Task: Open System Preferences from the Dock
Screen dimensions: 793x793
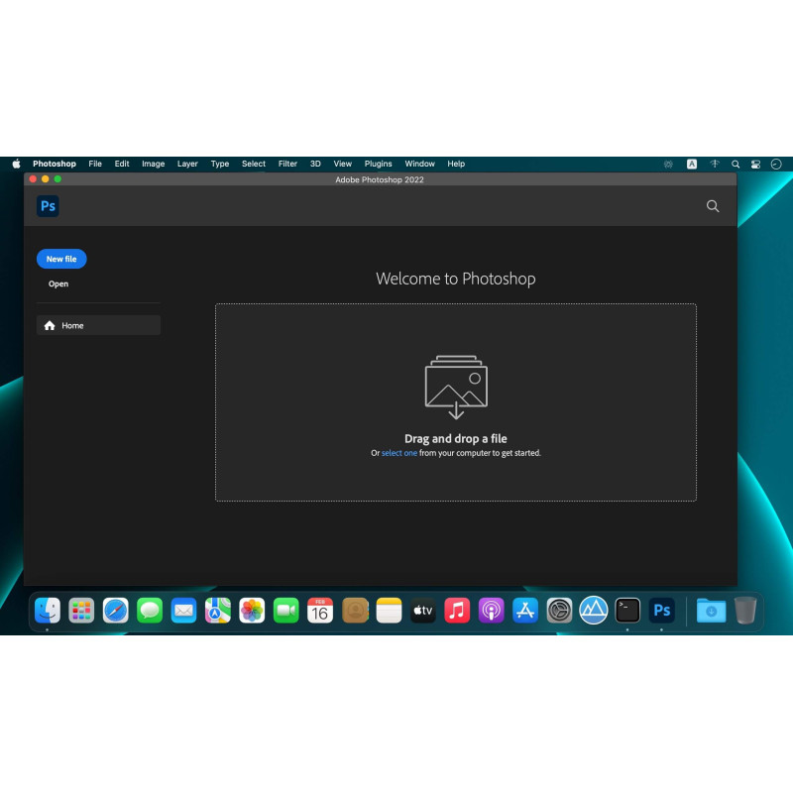Action: [559, 611]
